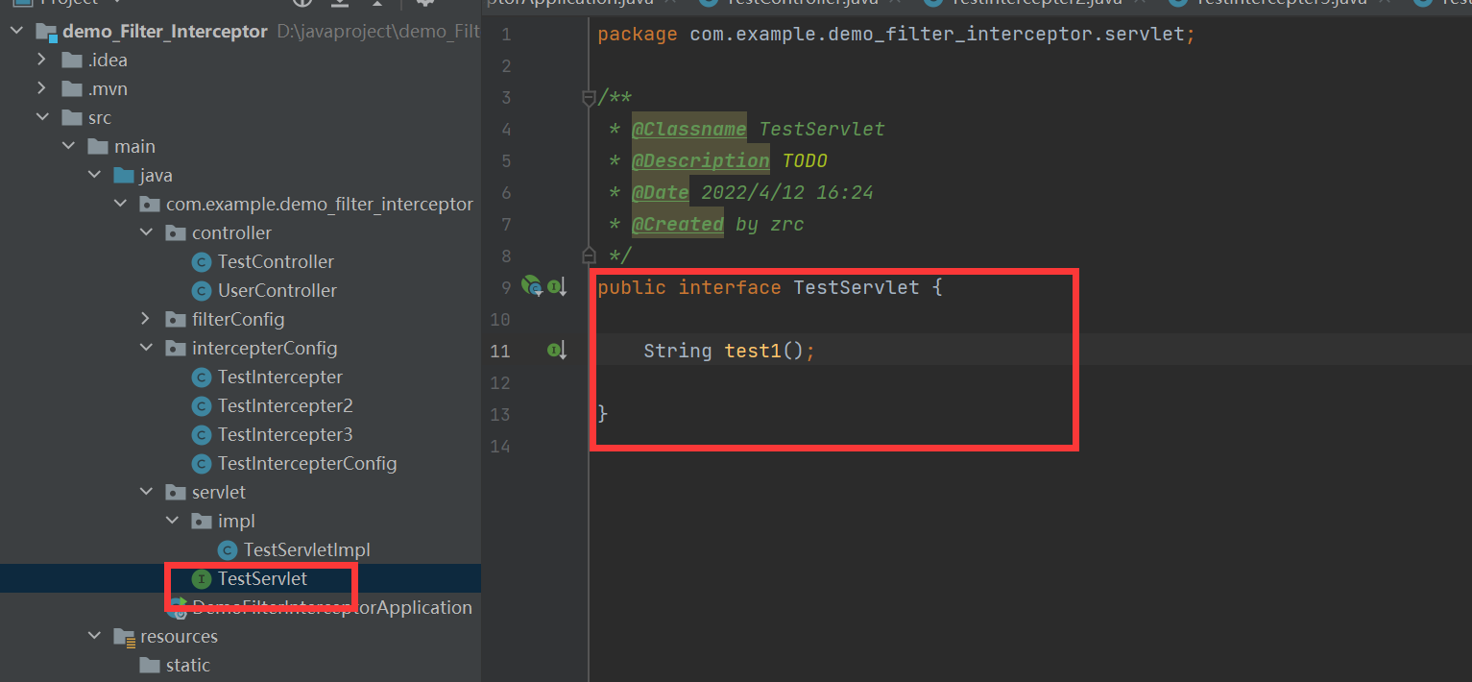Screen dimensions: 1472x682
Task: Click the @Date tag in the comment
Action: point(660,192)
